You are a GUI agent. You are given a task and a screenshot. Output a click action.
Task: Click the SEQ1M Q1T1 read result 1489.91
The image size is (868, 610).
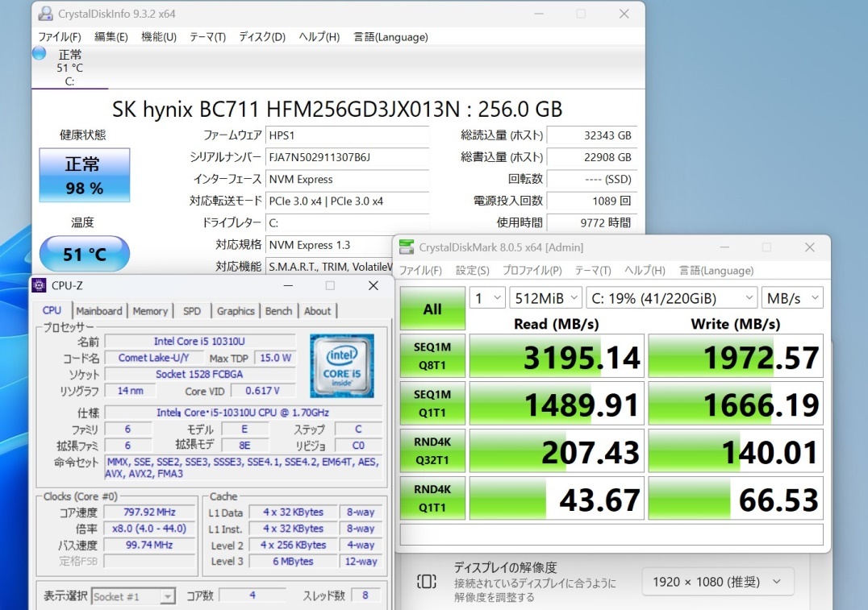(x=557, y=404)
